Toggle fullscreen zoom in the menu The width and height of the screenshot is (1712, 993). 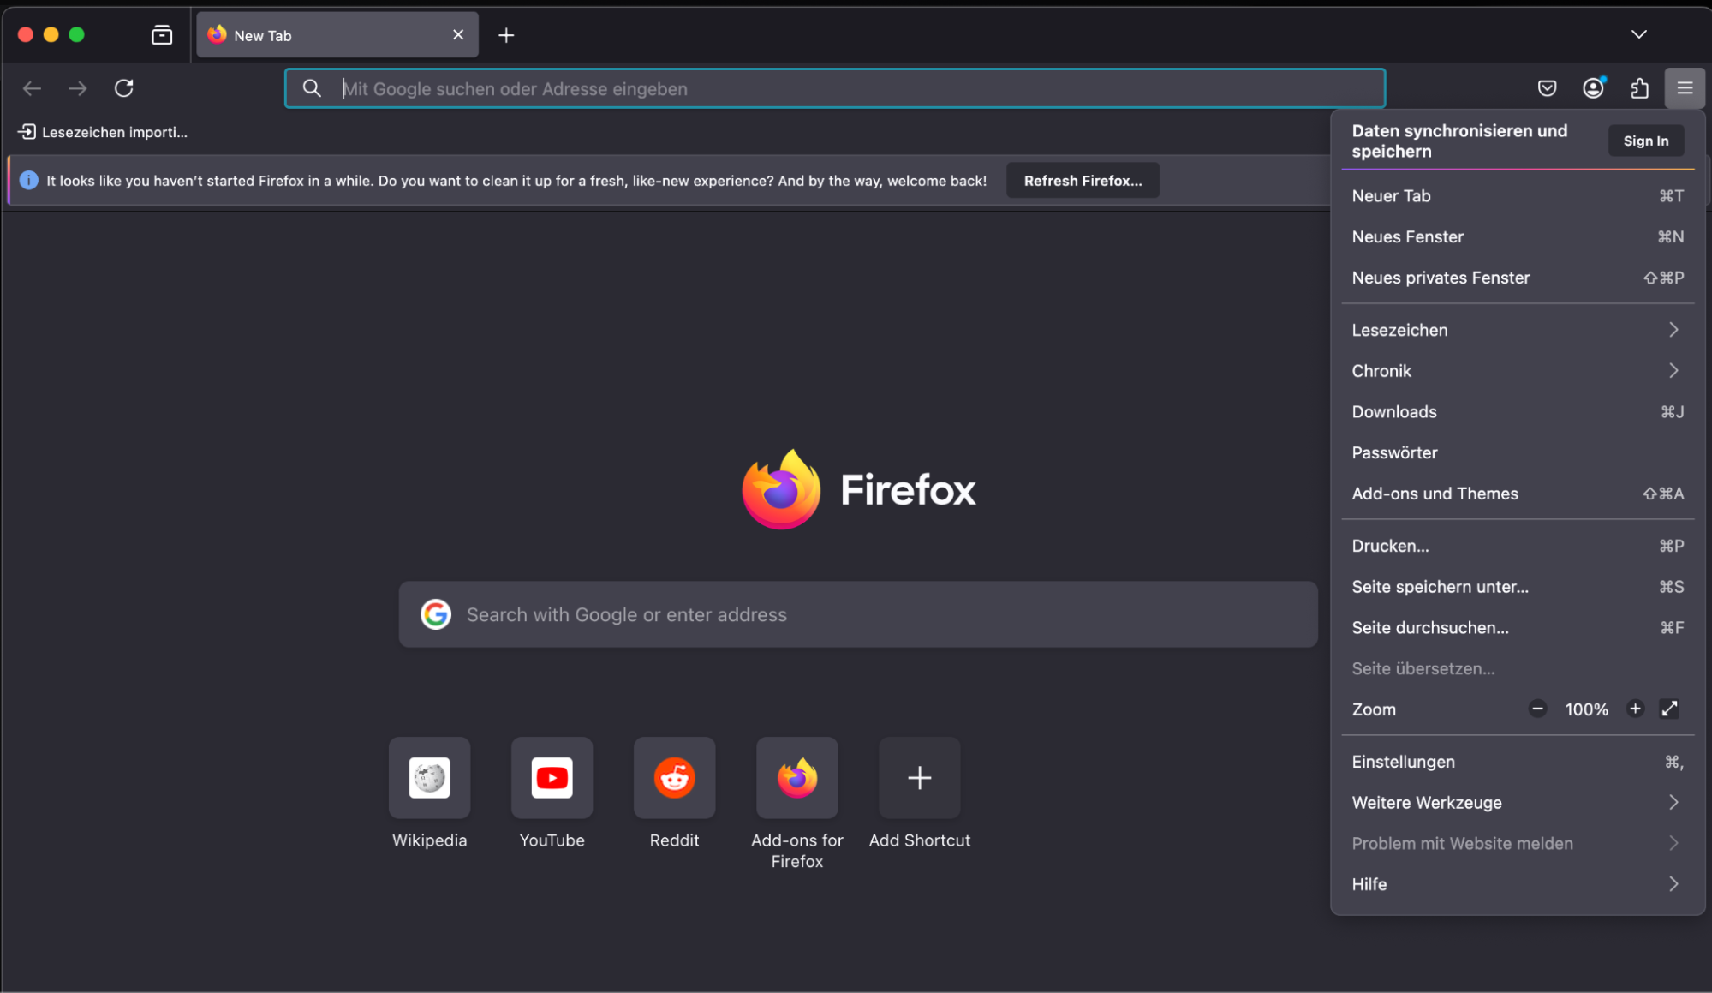tap(1668, 709)
